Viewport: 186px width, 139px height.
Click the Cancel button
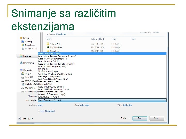[x=157, y=118]
